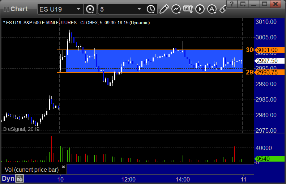Click the GET tools icon
The image size is (286, 184).
(188, 9)
